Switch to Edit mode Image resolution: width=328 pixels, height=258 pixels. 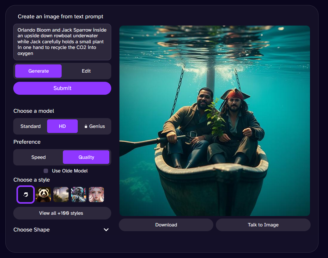click(86, 71)
